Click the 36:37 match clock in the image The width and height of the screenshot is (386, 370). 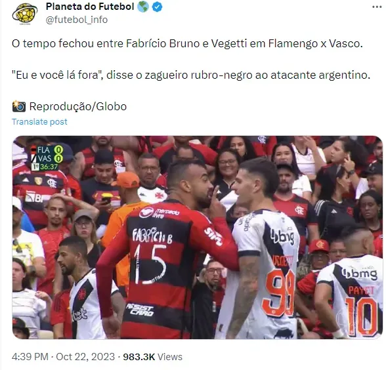[49, 167]
